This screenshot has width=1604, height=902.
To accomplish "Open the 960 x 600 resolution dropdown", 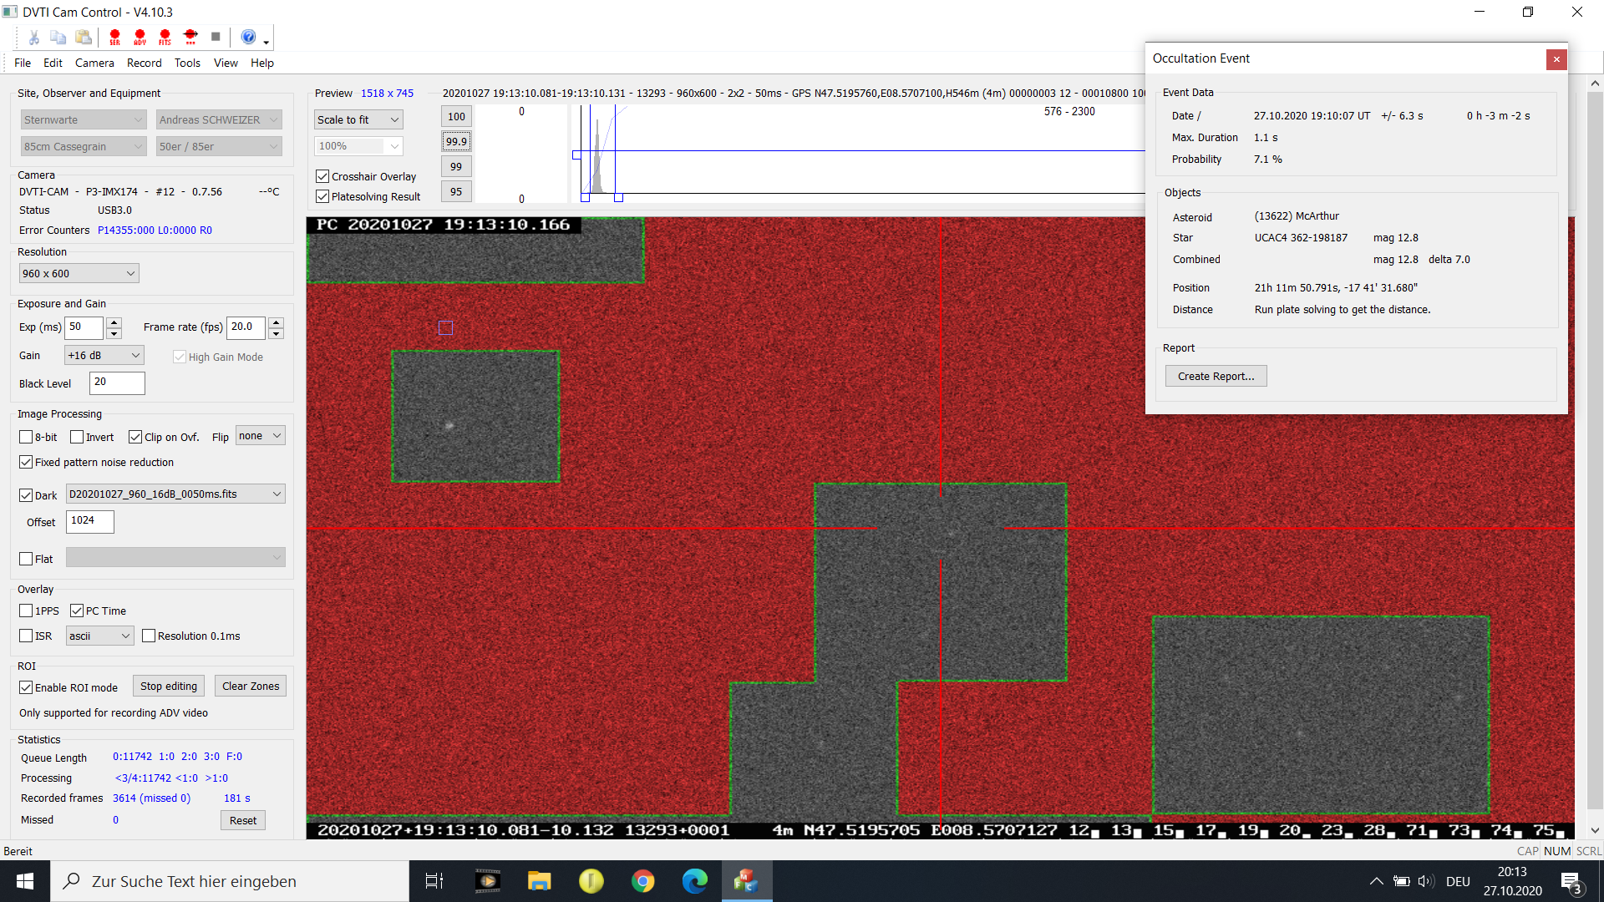I will [79, 273].
